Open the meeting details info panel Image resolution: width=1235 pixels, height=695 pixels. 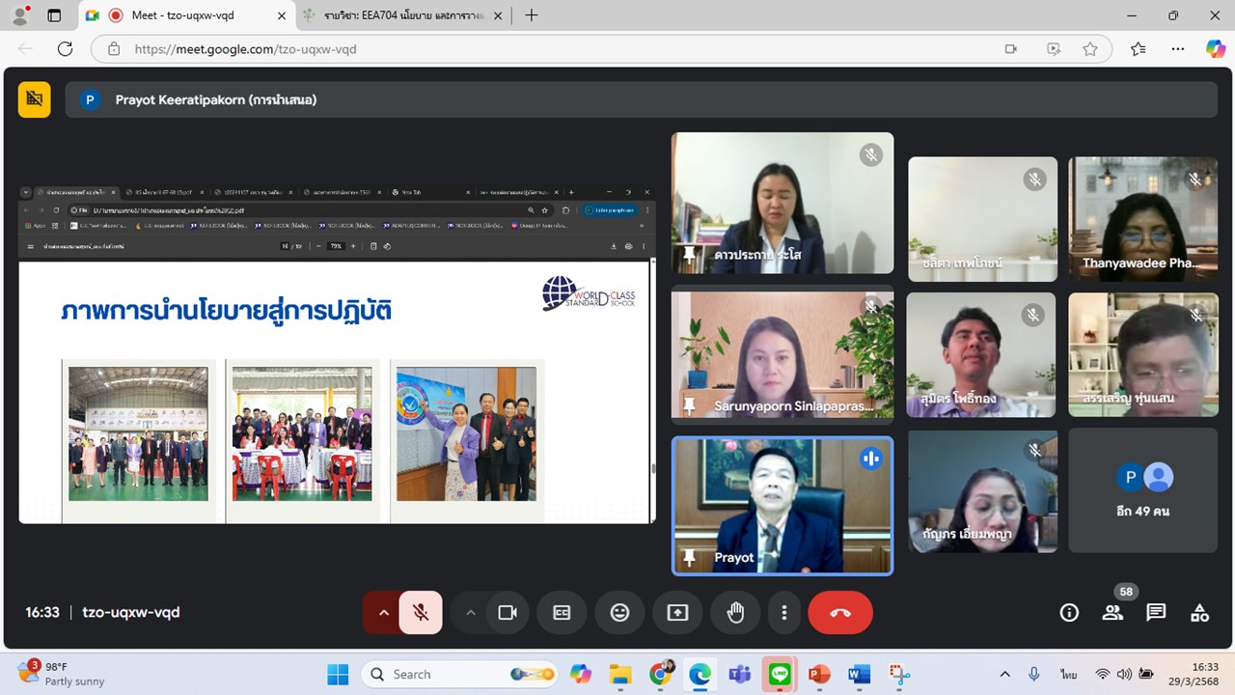pyautogui.click(x=1069, y=612)
